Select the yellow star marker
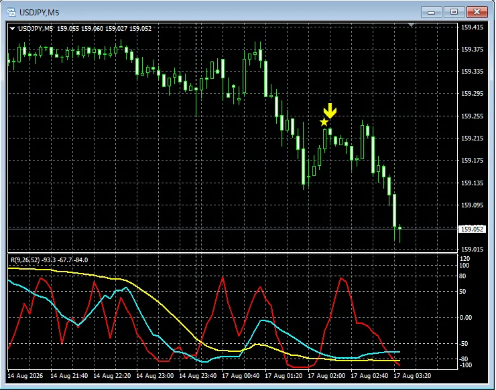 [324, 122]
